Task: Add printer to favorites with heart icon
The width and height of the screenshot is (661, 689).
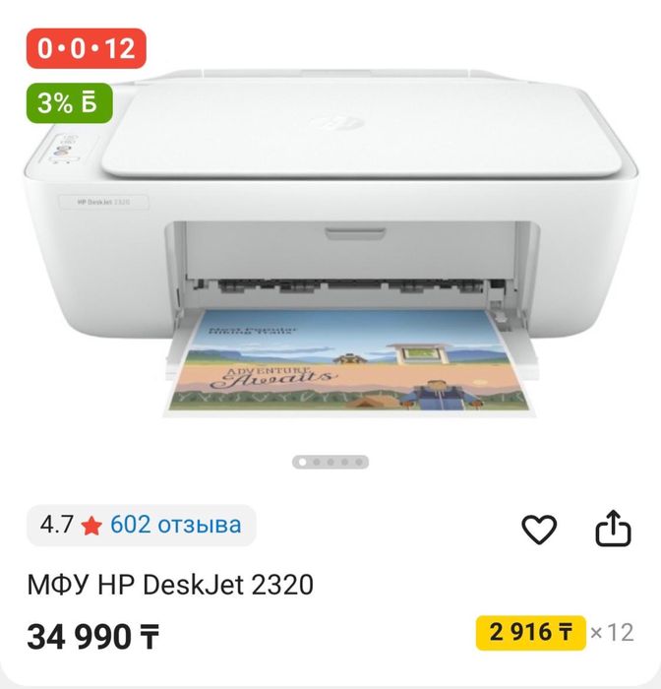Action: coord(539,530)
